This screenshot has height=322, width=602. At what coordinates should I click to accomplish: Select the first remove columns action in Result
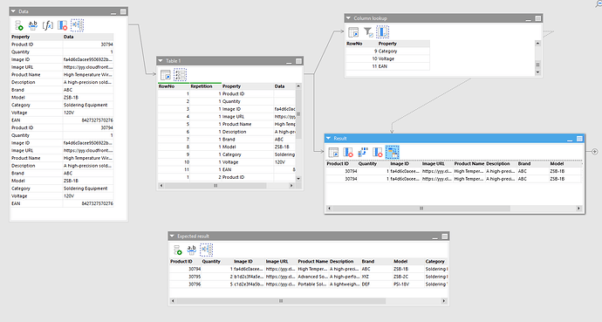coord(348,153)
